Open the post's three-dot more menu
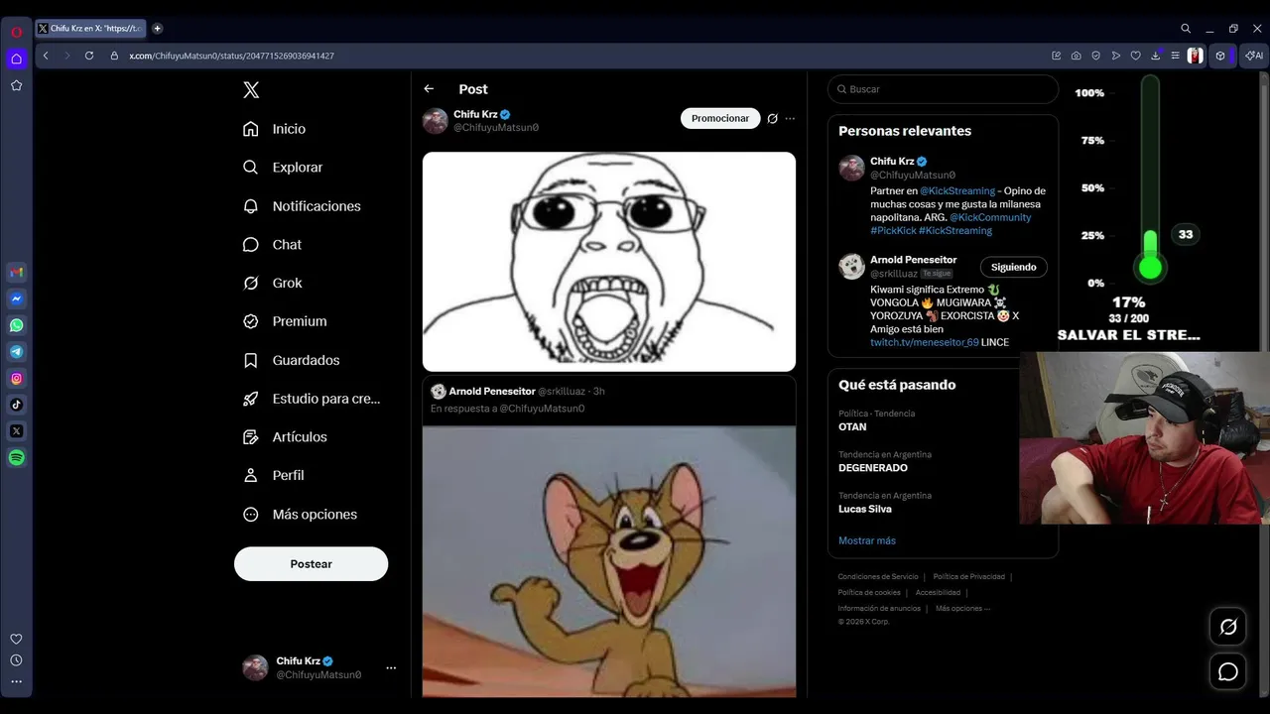The height and width of the screenshot is (714, 1270). (790, 119)
